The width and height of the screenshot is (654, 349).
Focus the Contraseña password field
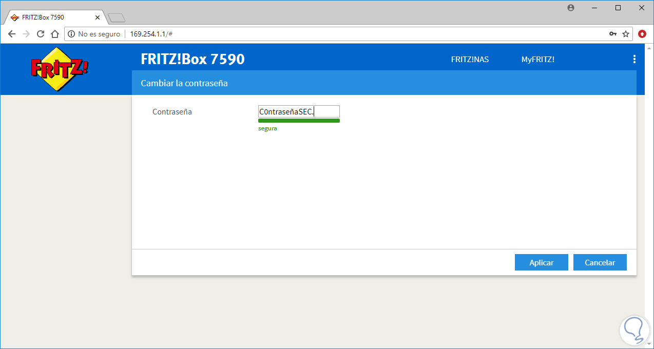[299, 111]
